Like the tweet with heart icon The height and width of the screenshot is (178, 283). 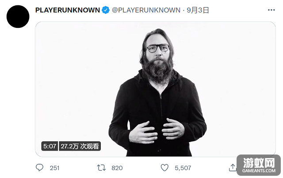coord(164,168)
